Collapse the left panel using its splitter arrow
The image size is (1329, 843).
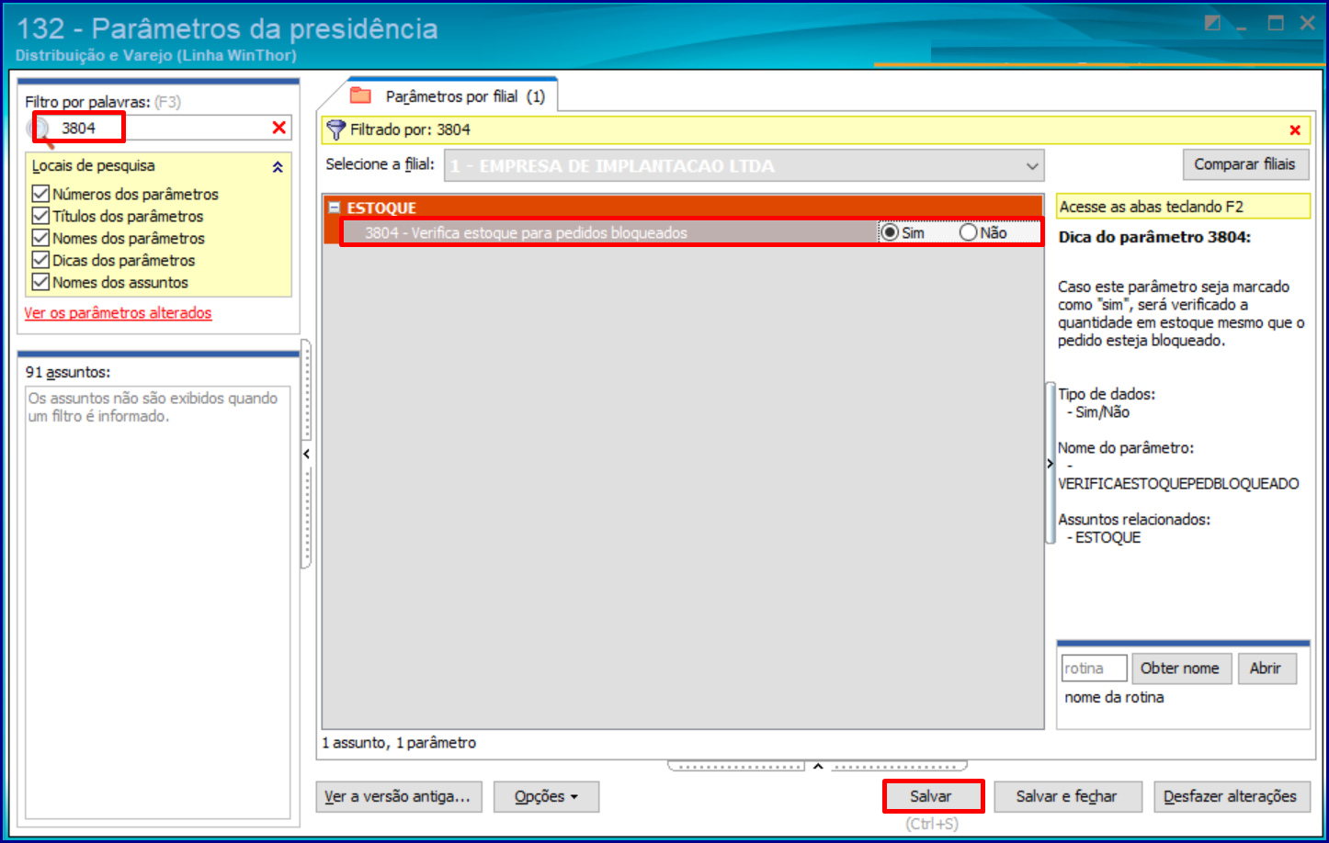click(306, 454)
